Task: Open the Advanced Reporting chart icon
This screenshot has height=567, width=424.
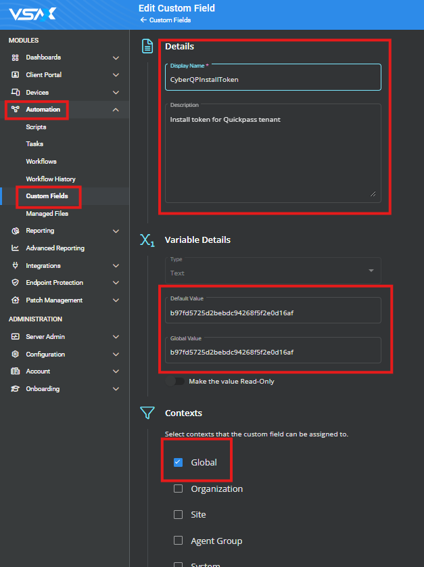Action: pos(16,248)
